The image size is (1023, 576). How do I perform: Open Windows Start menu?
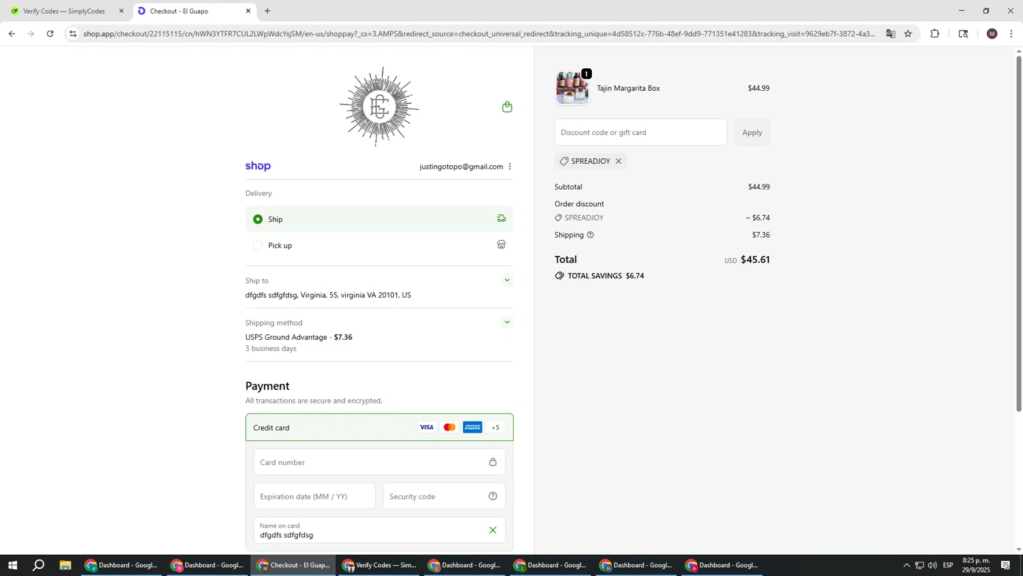tap(12, 565)
